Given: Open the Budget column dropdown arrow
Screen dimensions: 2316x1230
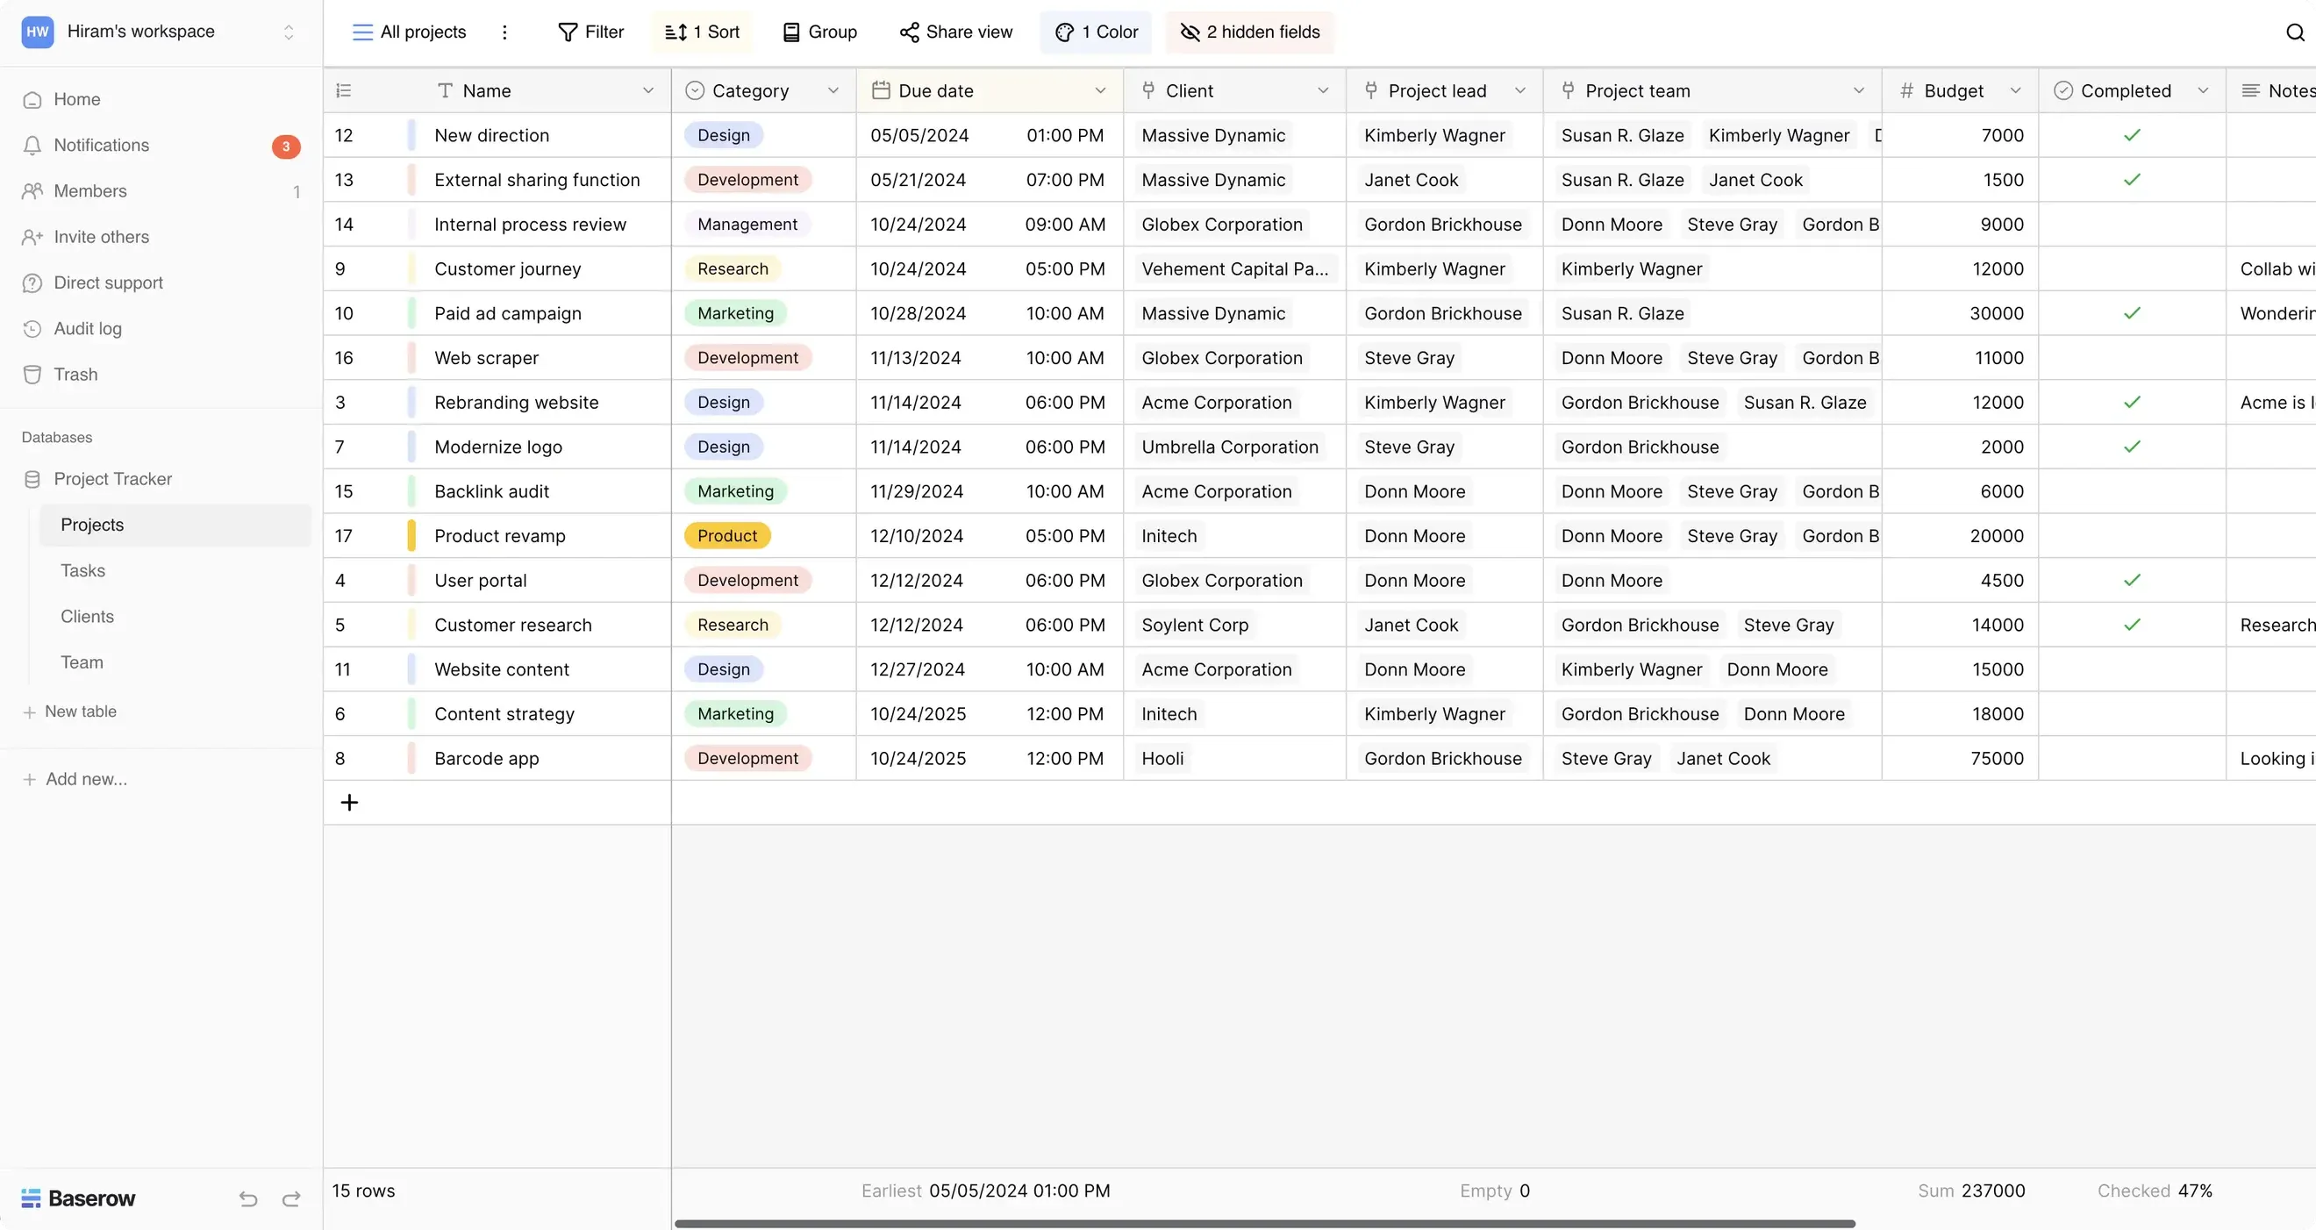Looking at the screenshot, I should coord(2015,91).
